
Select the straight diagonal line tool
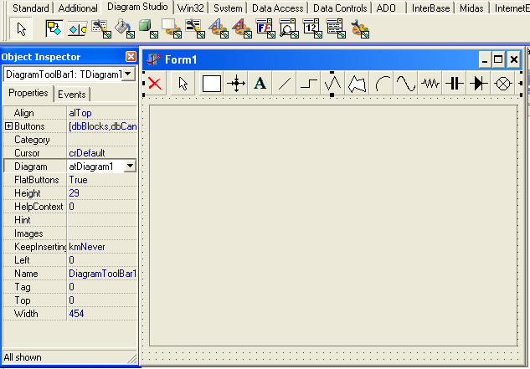(x=285, y=84)
